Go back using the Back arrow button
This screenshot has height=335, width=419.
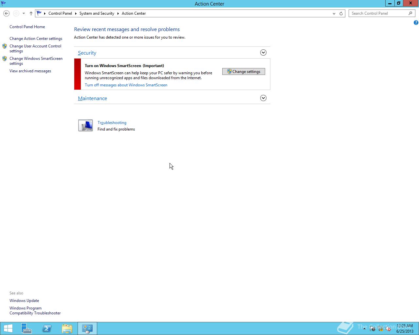6,13
